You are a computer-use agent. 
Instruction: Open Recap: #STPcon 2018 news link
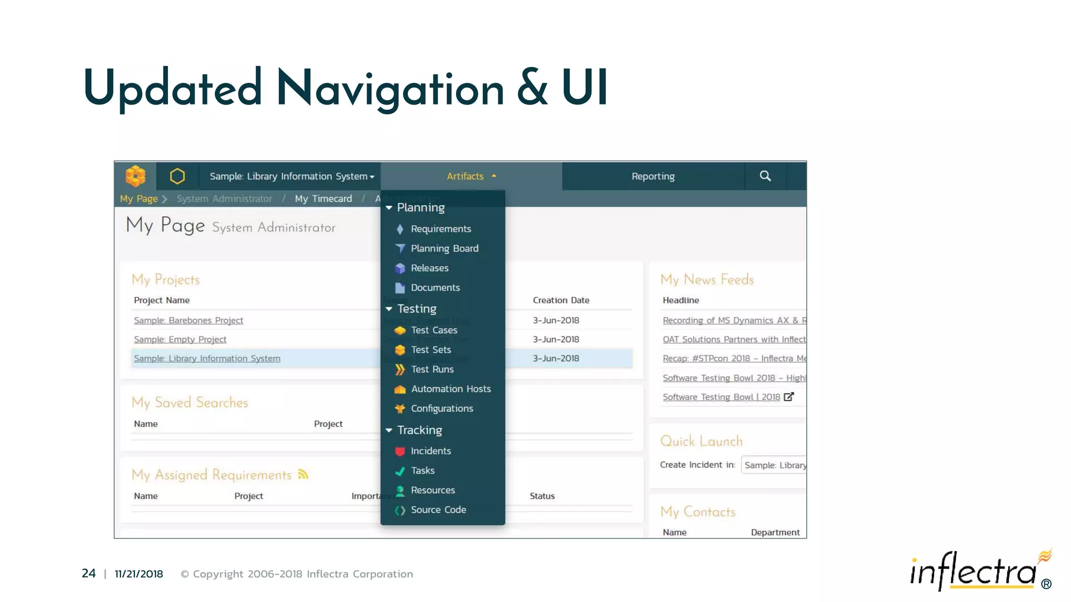coord(734,358)
